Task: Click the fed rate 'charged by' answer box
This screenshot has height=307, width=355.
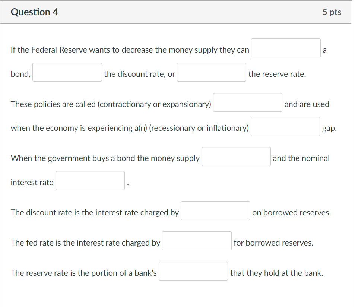Action: [197, 241]
